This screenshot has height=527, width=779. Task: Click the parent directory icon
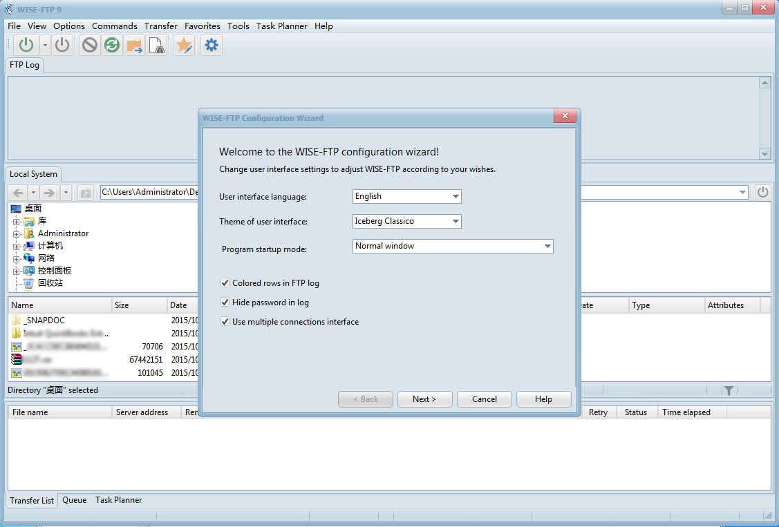pyautogui.click(x=86, y=193)
